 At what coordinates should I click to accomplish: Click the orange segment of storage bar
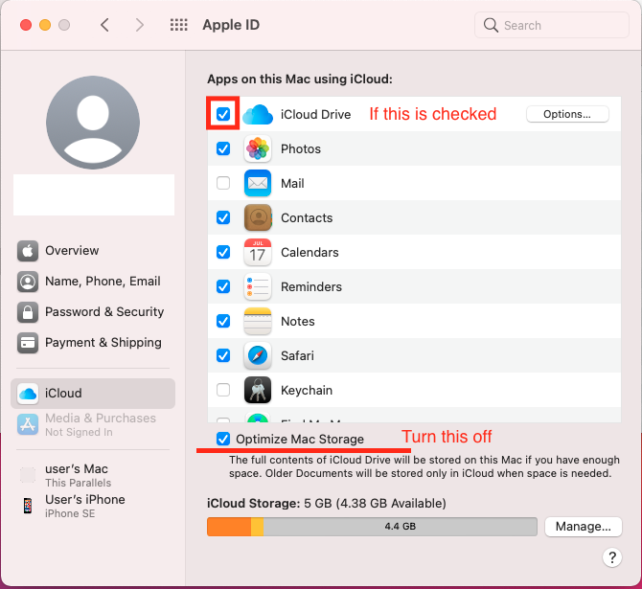coord(229,527)
